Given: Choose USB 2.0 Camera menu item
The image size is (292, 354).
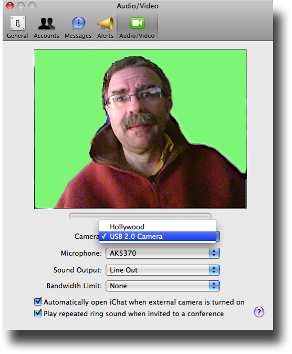Looking at the screenshot, I should click(x=158, y=236).
